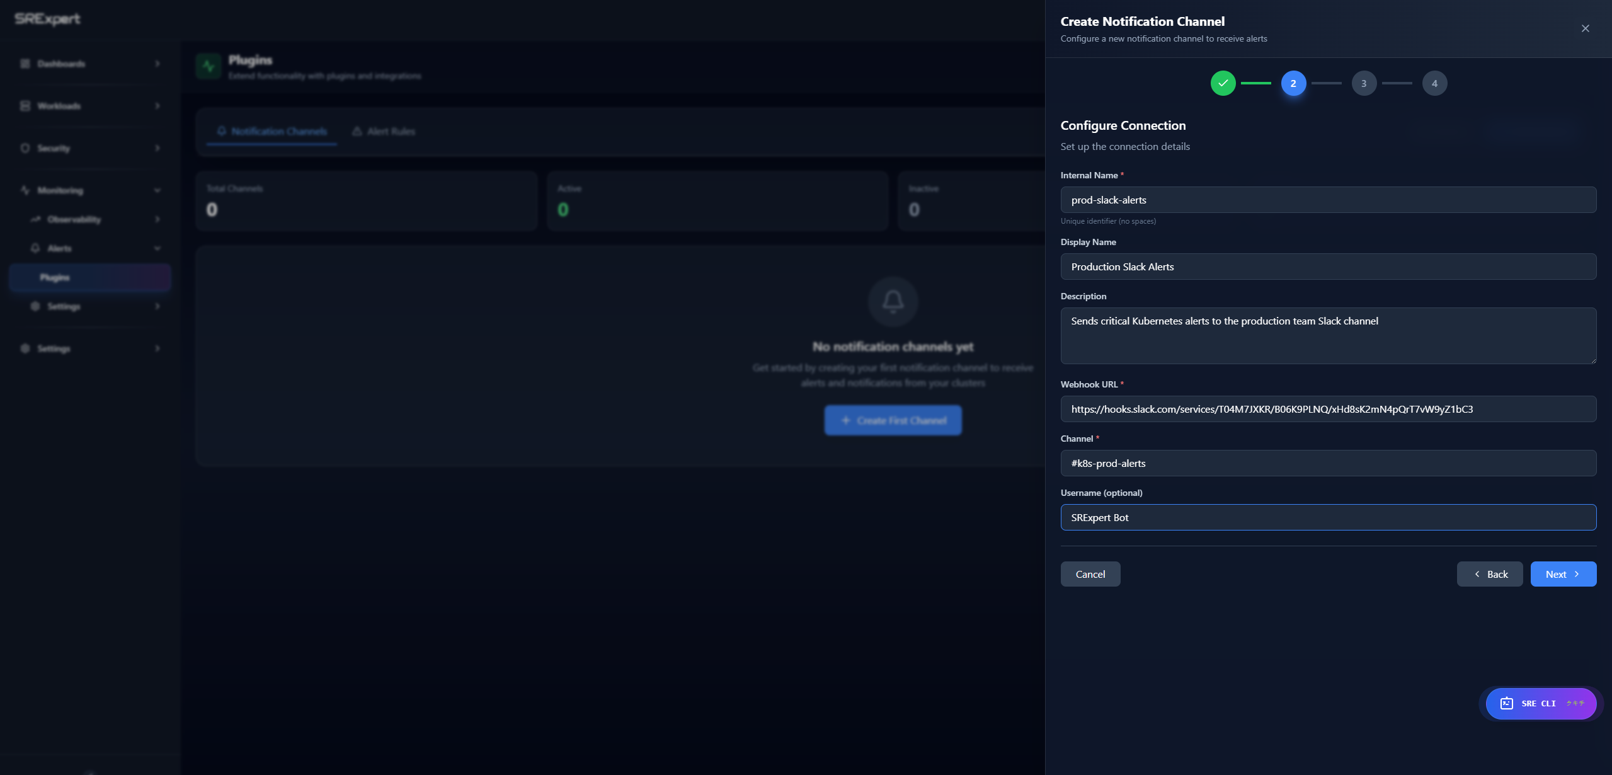Close the Create Notification Channel panel

click(1585, 28)
